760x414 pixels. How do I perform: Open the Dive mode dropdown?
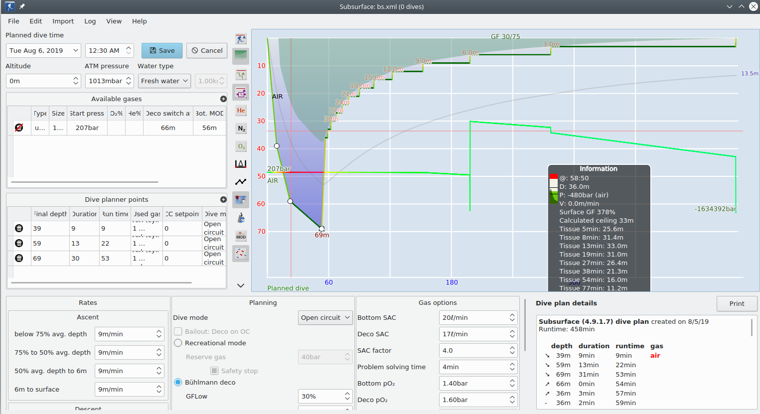tap(325, 317)
